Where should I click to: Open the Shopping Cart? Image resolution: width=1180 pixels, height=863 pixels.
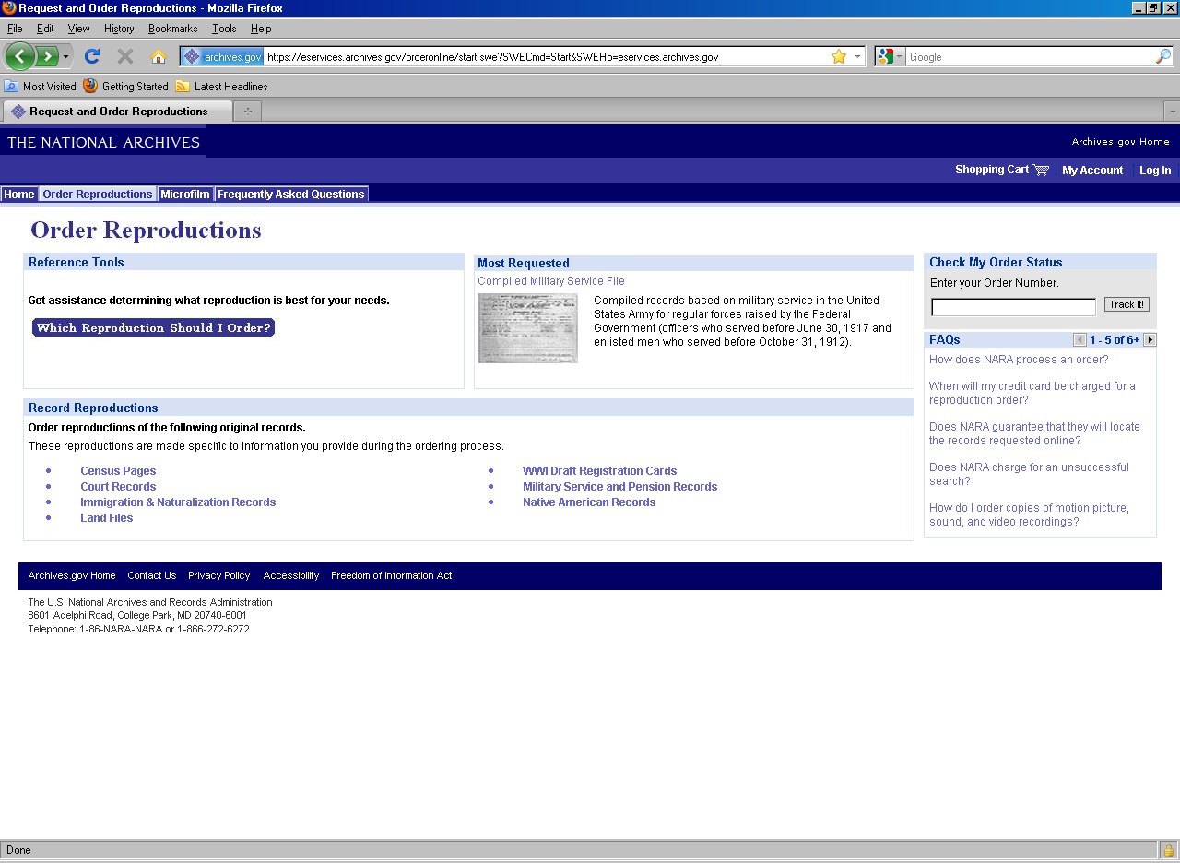[1002, 170]
